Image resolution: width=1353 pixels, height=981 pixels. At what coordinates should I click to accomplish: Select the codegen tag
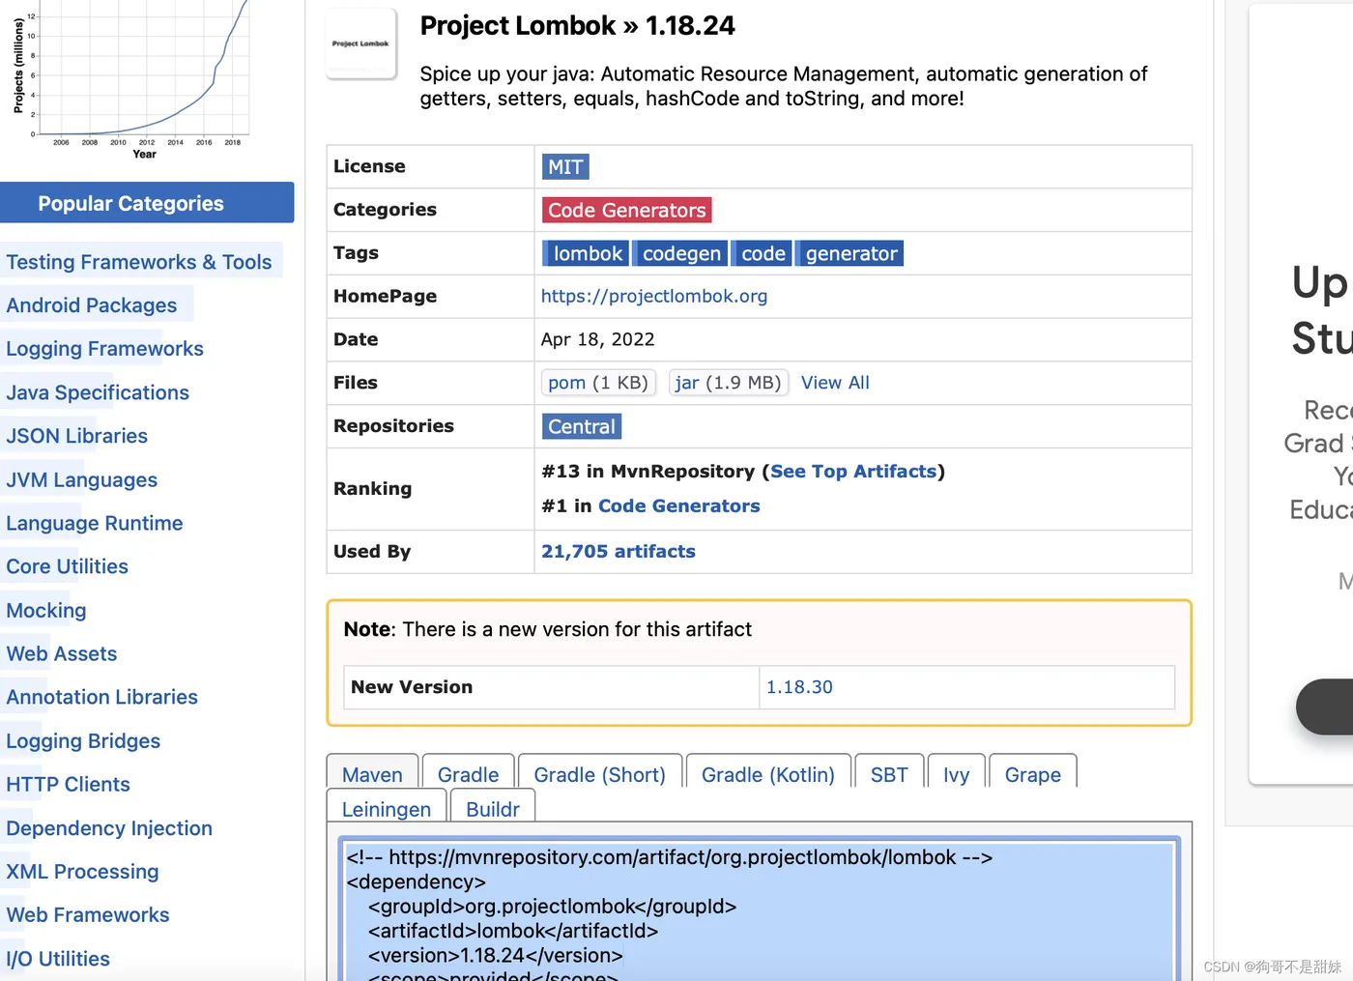point(681,254)
